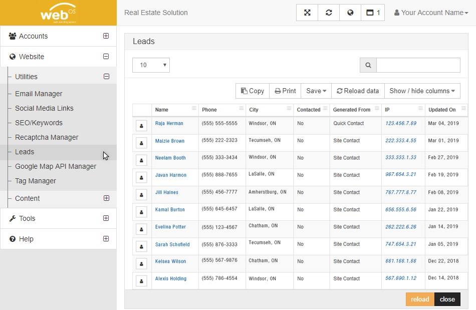Click the Name column menu icon
Screen dimensions: 476x310
194,108
